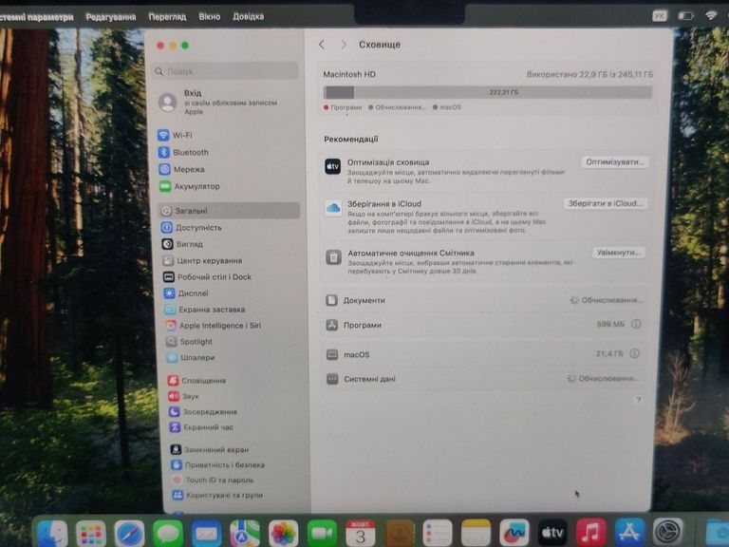Screen dimensions: 729x547
Task: Go back with the left chevron
Action: point(322,45)
